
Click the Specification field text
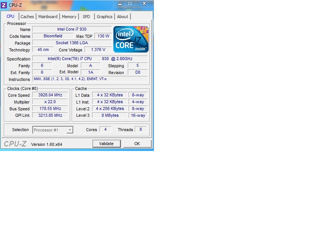tap(90, 59)
